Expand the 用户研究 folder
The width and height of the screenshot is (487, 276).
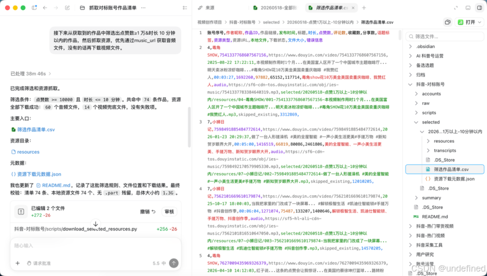[x=411, y=254]
